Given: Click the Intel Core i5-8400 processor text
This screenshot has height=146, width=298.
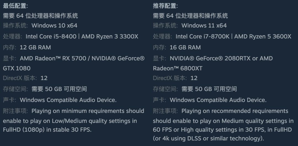Looking at the screenshot, I should point(51,36).
